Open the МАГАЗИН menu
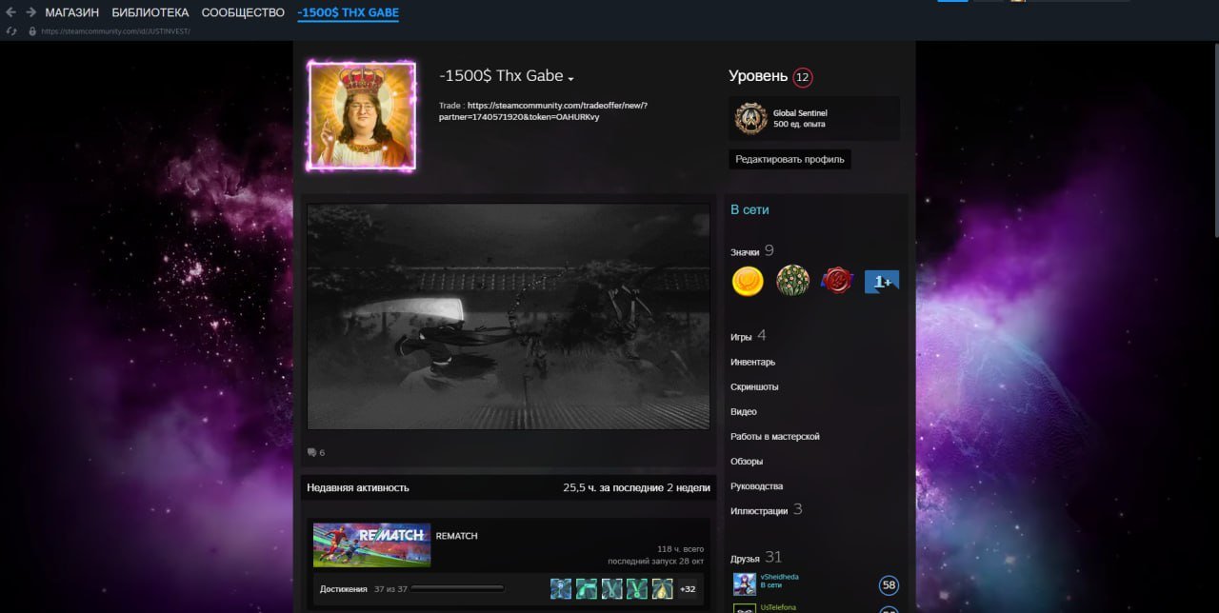This screenshot has height=613, width=1219. [71, 12]
